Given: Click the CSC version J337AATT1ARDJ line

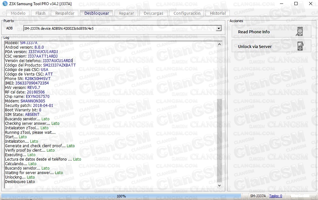Looking at the screenshot, I should point(31,56).
